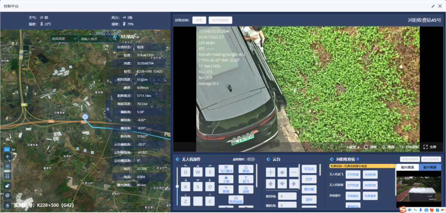Click the 刷新 refresh icon on video

(366, 147)
